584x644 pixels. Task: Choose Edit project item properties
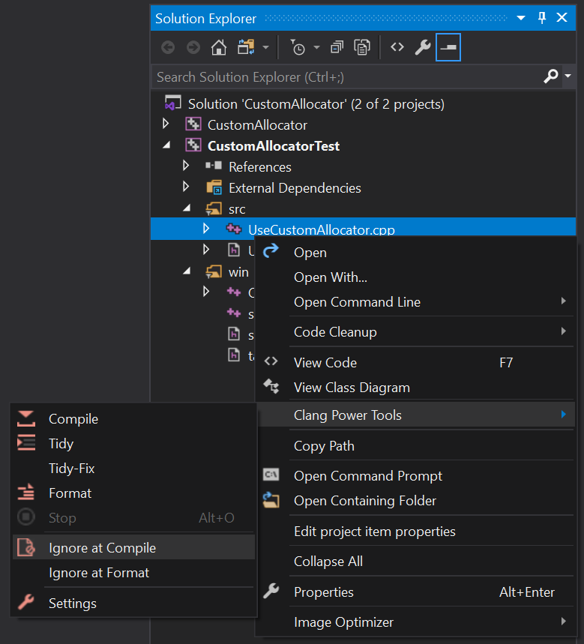415,532
